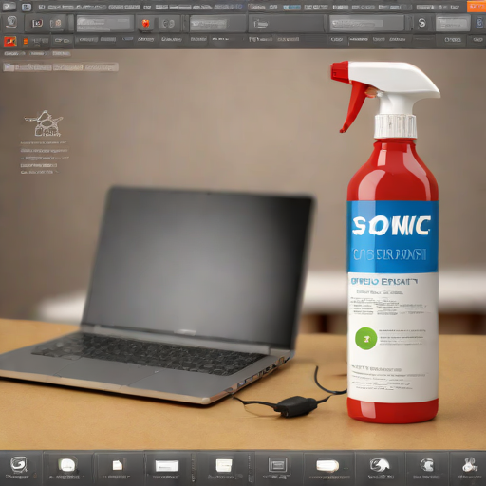The width and height of the screenshot is (486, 486).
Task: Open the framed monitor icon in the bottom bar
Action: point(278,465)
